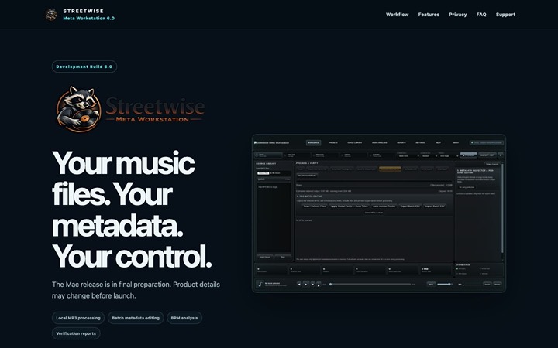The width and height of the screenshot is (558, 348).
Task: Select Audio Analysis tab in app preview
Action: pos(380,143)
